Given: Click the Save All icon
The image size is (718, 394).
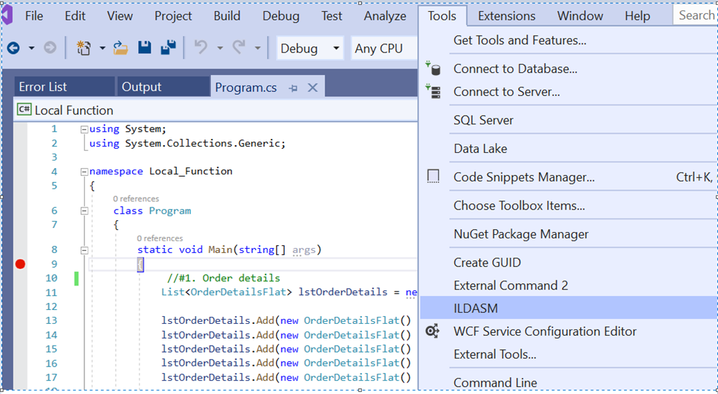Looking at the screenshot, I should 168,48.
